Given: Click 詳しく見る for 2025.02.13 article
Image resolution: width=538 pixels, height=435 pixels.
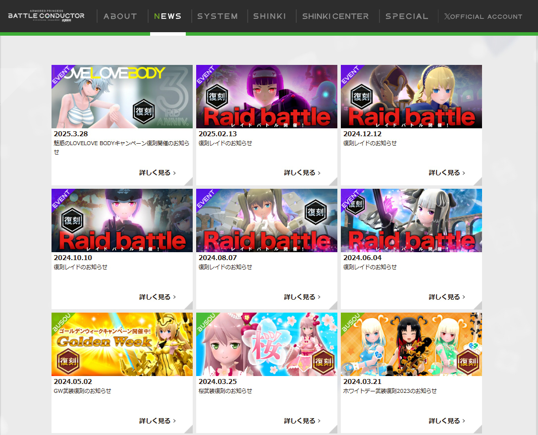Looking at the screenshot, I should tap(302, 172).
